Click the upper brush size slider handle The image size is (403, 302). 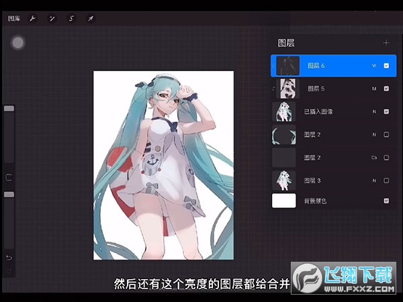click(x=9, y=109)
